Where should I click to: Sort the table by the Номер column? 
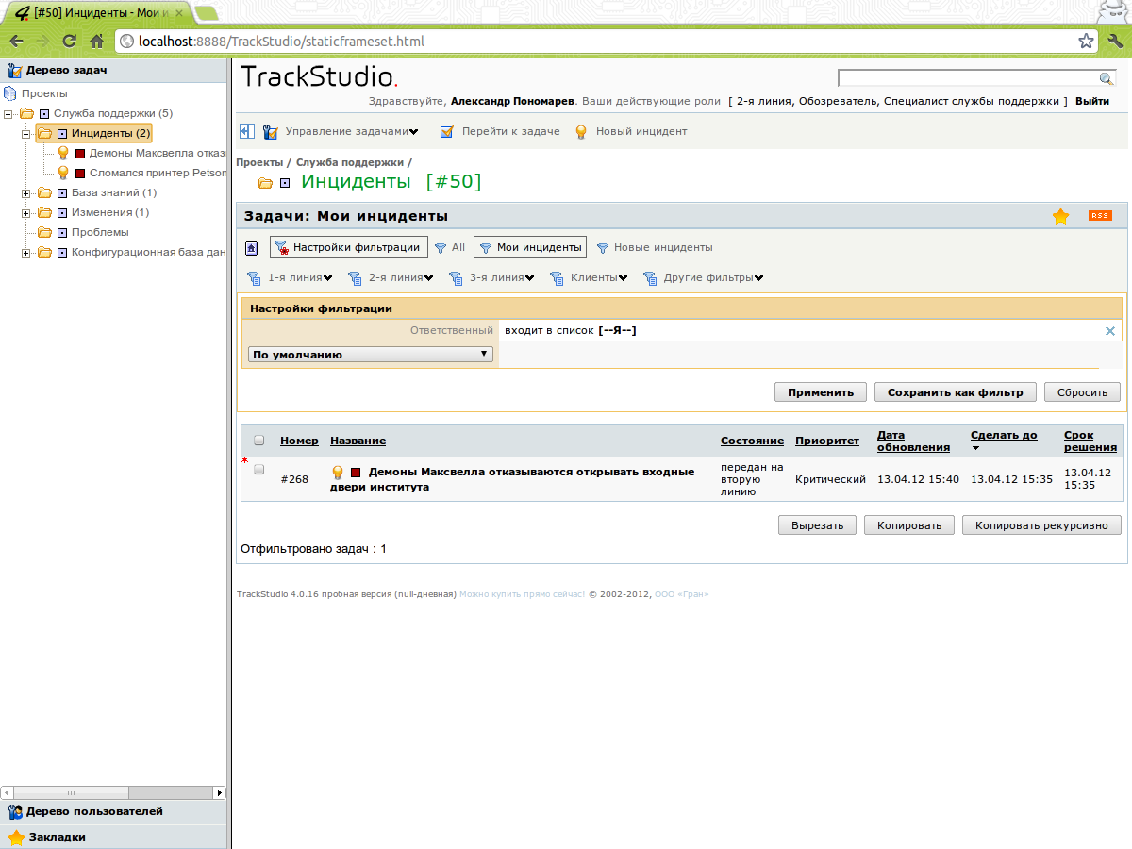299,441
